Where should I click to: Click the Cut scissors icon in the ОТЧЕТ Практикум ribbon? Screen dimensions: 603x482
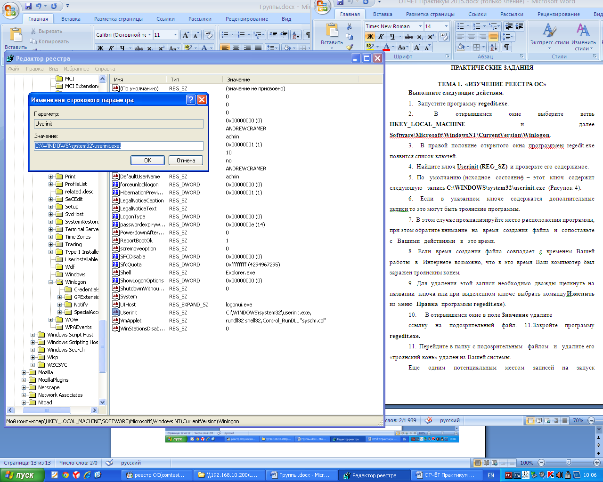tap(350, 26)
